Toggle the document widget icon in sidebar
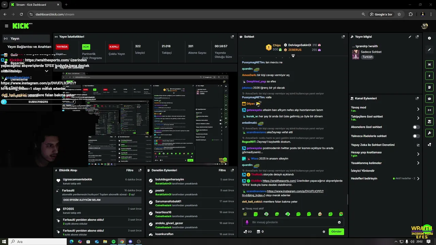436x245 pixels. tap(430, 87)
